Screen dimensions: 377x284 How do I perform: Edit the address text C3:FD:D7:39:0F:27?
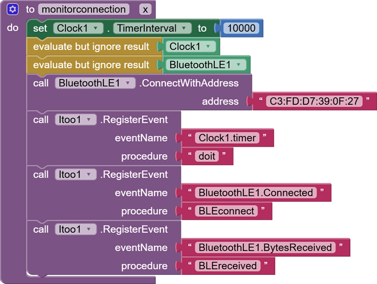tap(314, 101)
